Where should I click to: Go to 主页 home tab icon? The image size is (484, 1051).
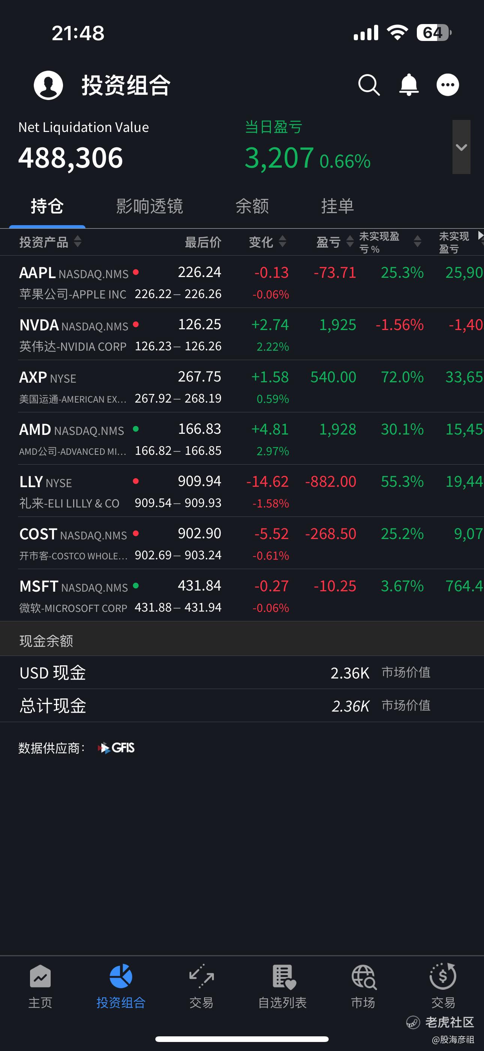pos(41,977)
